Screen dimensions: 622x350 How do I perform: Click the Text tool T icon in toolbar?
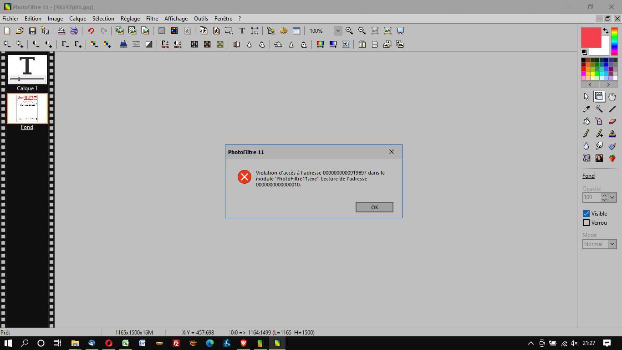click(x=242, y=31)
